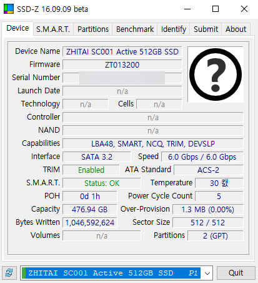Click the SSD-Z app icon in title bar
The image size is (258, 283).
coord(9,9)
